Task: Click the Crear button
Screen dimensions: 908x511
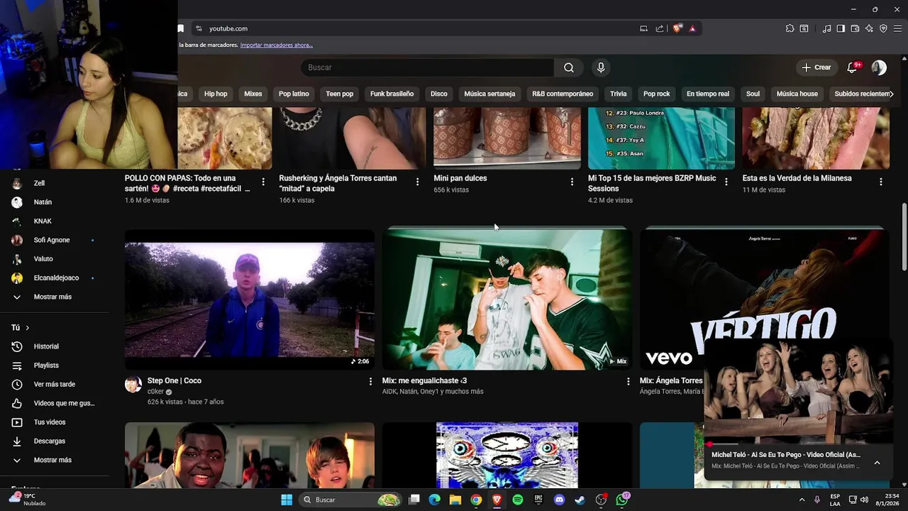Action: pyautogui.click(x=816, y=67)
